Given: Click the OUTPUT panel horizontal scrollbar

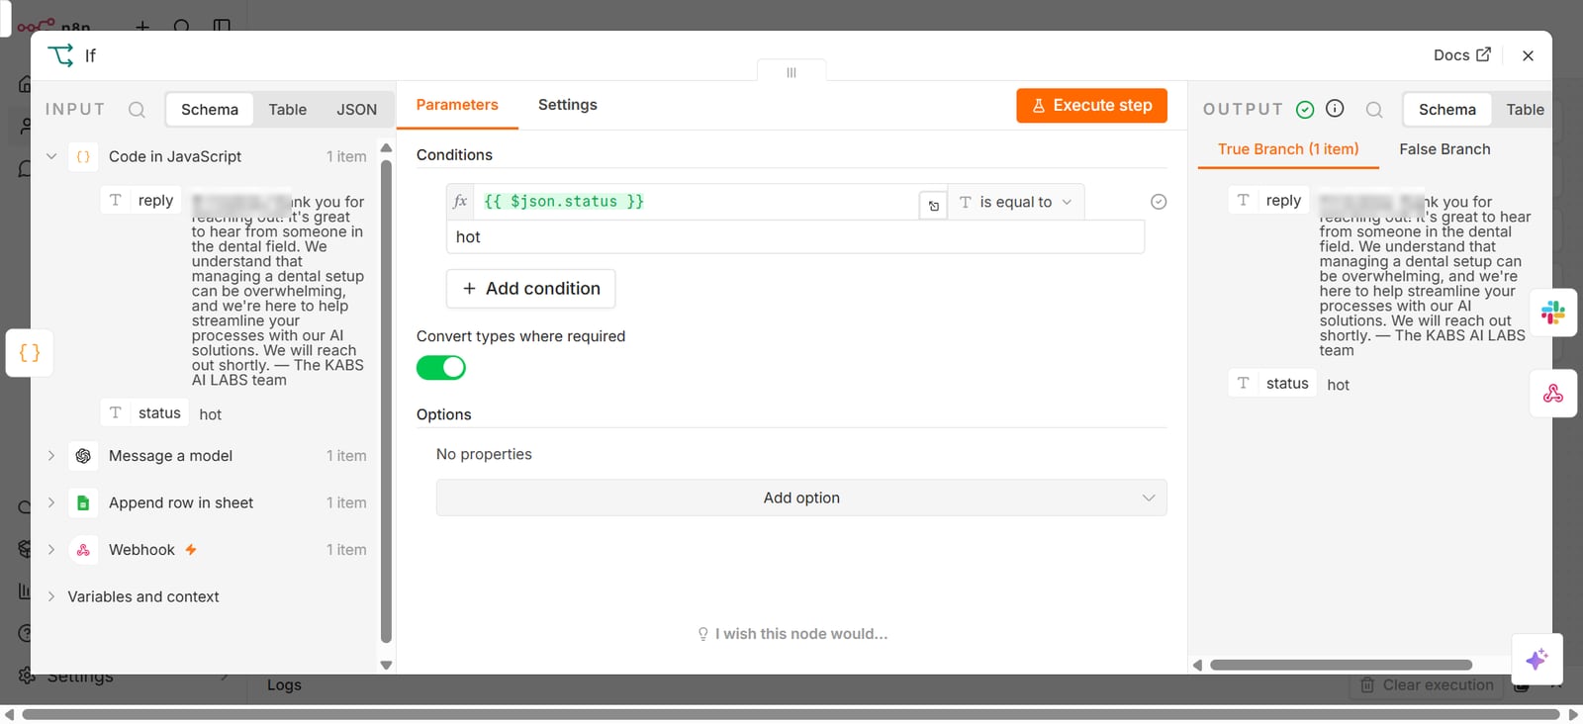Looking at the screenshot, I should pyautogui.click(x=1341, y=665).
